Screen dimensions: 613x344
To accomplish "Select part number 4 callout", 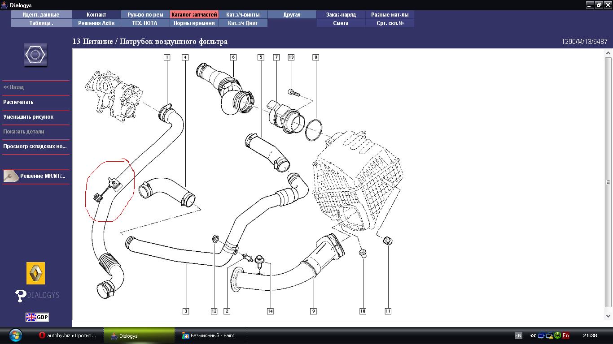I will pos(185,57).
